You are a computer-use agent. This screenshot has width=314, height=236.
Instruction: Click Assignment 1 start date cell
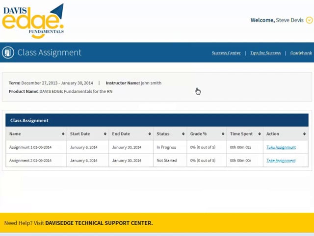point(88,147)
